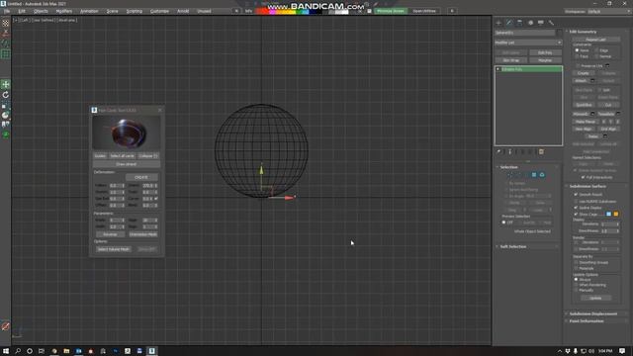Image resolution: width=633 pixels, height=356 pixels.
Task: Click the Pin Stack icon
Action: [x=498, y=151]
